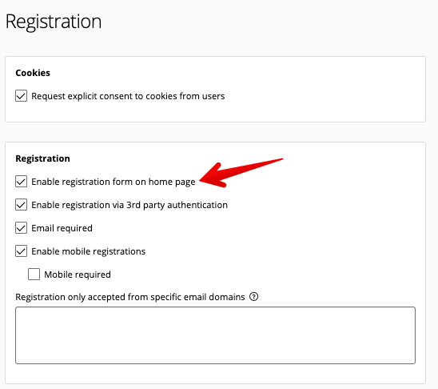Click empty space in the Cookies panel
This screenshot has width=438, height=389.
point(321,90)
